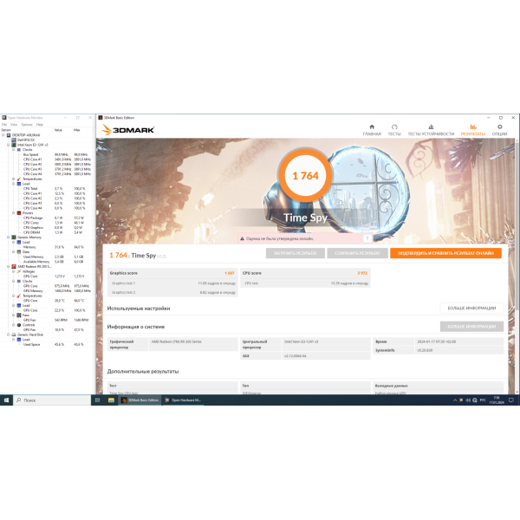Open the Help menu in Open Hardware Monitor
The height and width of the screenshot is (520, 520).
point(40,124)
